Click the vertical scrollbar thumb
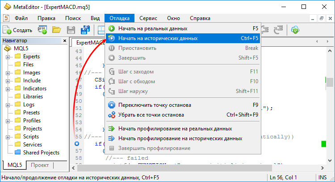The image size is (335, 182). pos(330,82)
